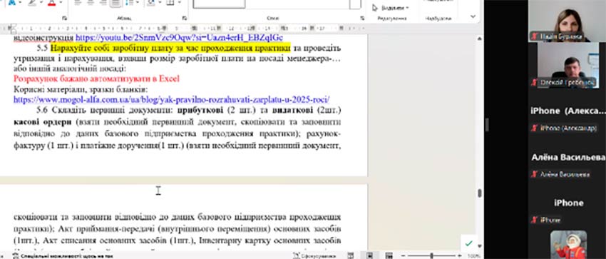Viewport: 606px width, 259px height.
Task: Click the zoom out minus button
Action: (x=403, y=256)
